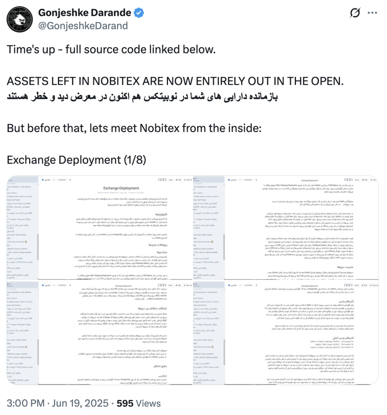Click the 595 Views counter
The image size is (387, 415).
coord(138,403)
